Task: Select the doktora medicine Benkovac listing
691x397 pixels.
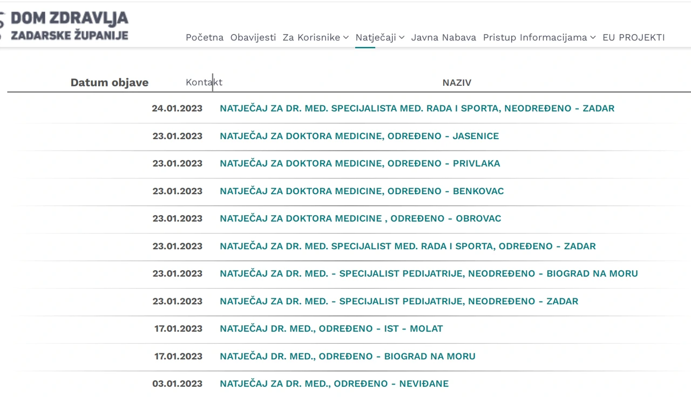Action: coord(362,191)
